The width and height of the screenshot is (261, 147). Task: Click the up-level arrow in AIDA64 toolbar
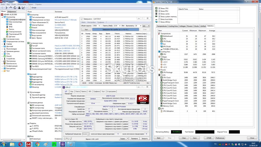pyautogui.click(x=11, y=8)
